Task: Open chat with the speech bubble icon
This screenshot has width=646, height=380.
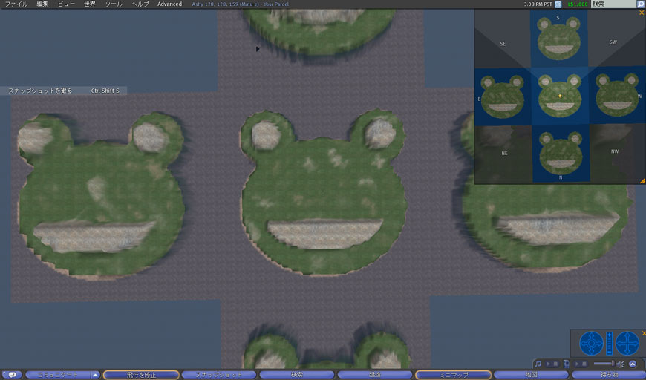Action: (x=12, y=375)
